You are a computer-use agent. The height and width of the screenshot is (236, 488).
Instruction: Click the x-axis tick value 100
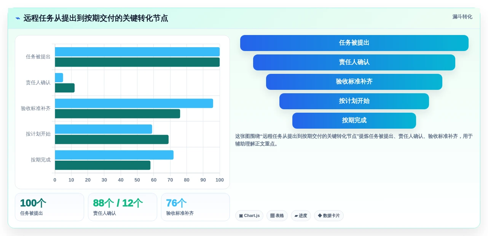(220, 180)
